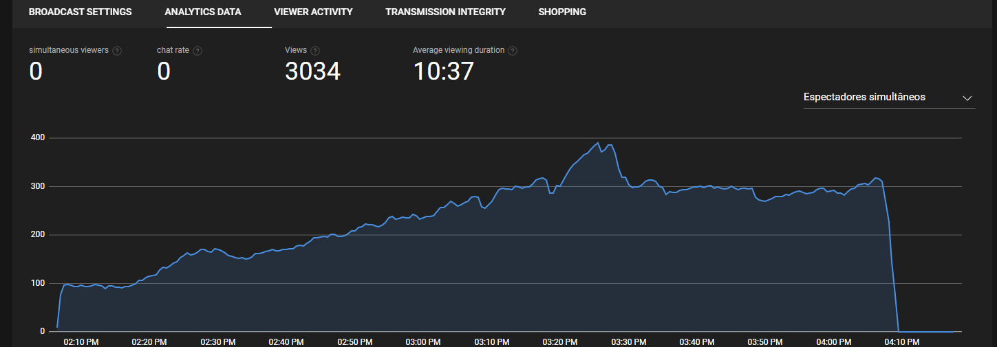Click the chevron arrow of metric selector
The width and height of the screenshot is (997, 347).
967,98
